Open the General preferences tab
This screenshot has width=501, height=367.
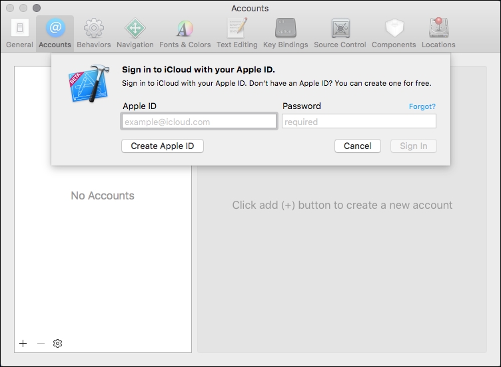click(19, 33)
